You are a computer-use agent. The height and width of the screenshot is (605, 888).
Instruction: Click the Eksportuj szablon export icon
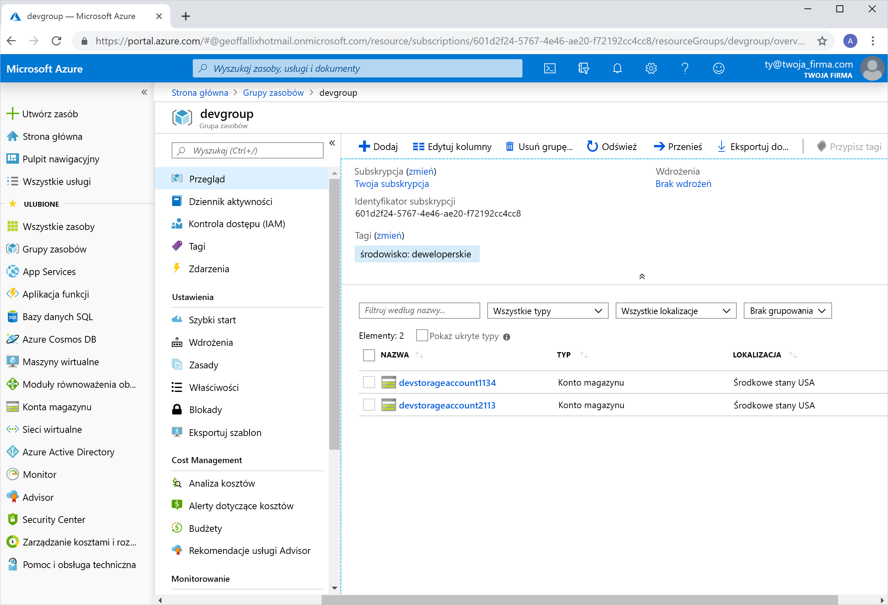point(177,432)
